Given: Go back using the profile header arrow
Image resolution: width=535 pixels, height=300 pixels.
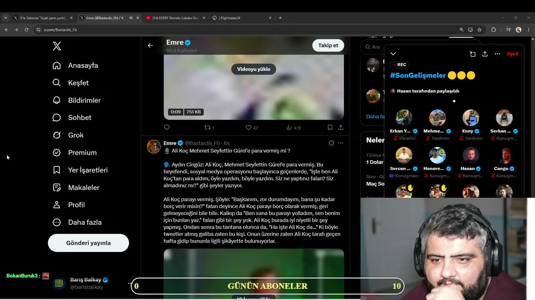Looking at the screenshot, I should click(x=150, y=45).
